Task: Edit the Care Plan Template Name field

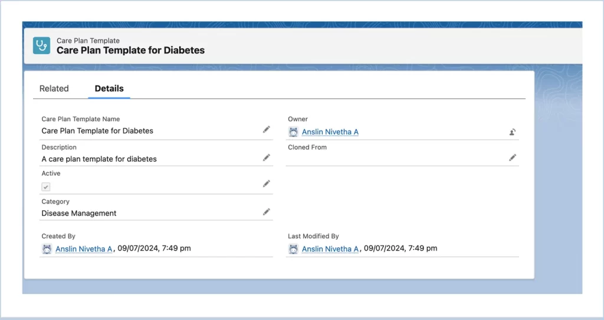Action: (x=266, y=129)
